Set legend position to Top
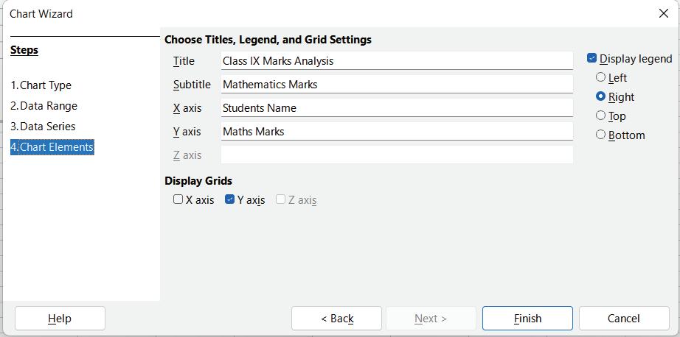680x337 pixels. [601, 116]
